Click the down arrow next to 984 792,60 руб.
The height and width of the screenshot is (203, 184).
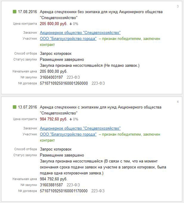pos(70,119)
